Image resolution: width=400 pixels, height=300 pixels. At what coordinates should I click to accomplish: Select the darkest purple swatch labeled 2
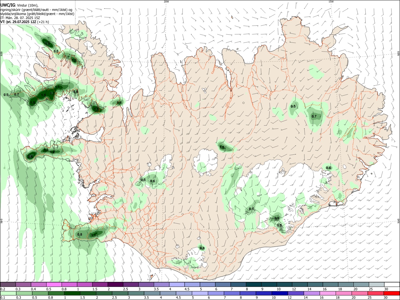115,285
